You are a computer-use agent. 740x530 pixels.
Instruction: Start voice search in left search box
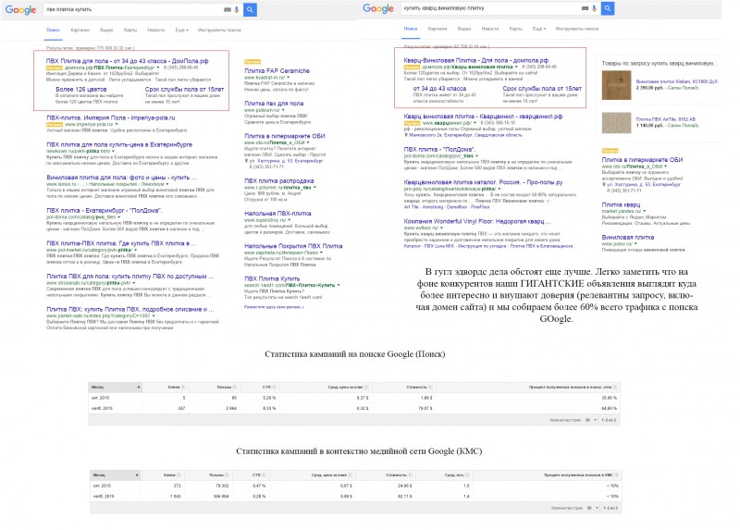pos(237,9)
